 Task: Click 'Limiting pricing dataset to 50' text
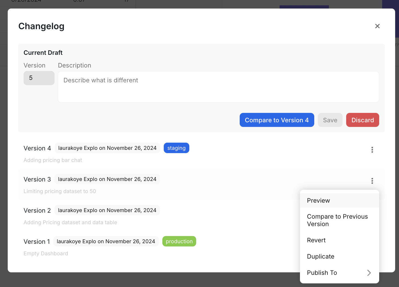click(x=60, y=191)
